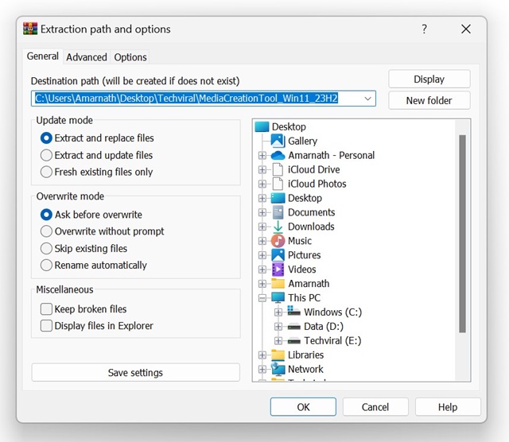The image size is (509, 442).
Task: Select the Gallery label in folder tree
Action: click(x=302, y=141)
